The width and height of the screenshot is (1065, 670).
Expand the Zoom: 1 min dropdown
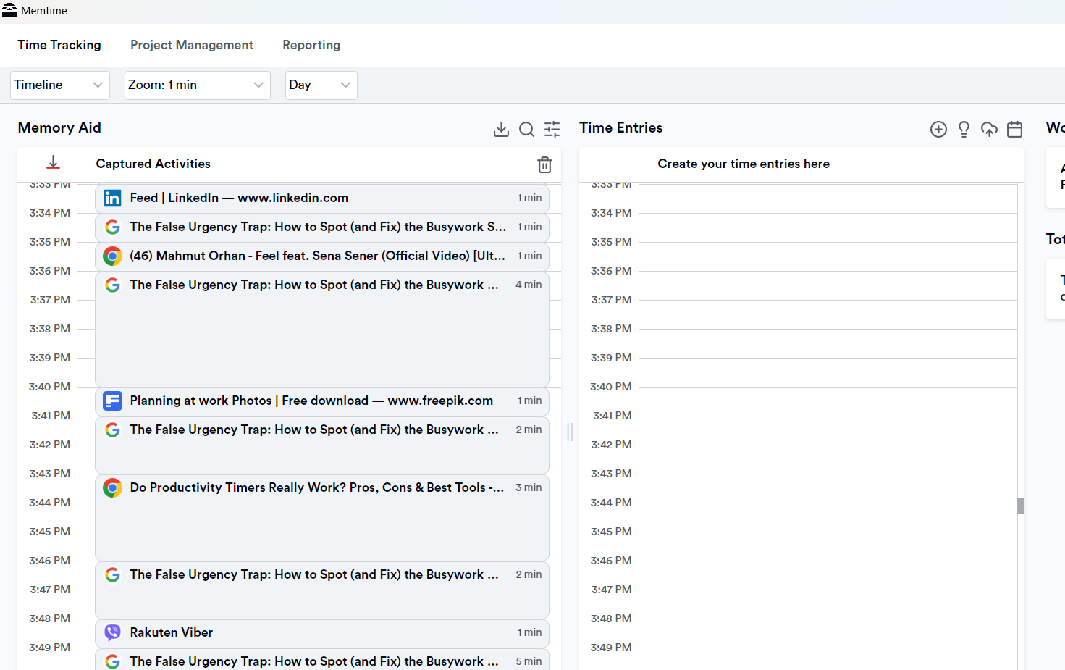click(198, 85)
